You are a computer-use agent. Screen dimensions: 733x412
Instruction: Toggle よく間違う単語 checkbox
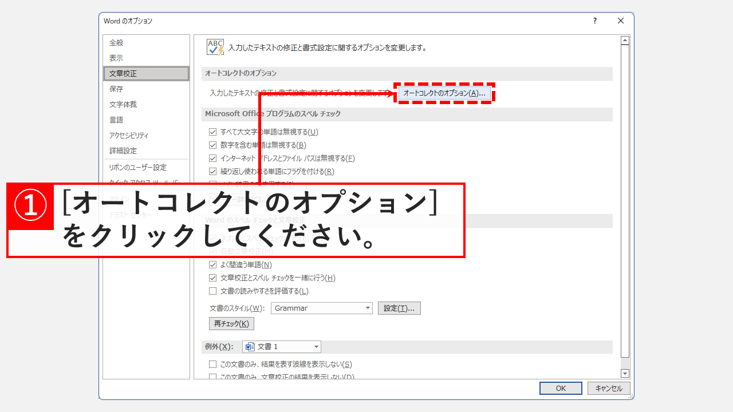click(x=213, y=265)
